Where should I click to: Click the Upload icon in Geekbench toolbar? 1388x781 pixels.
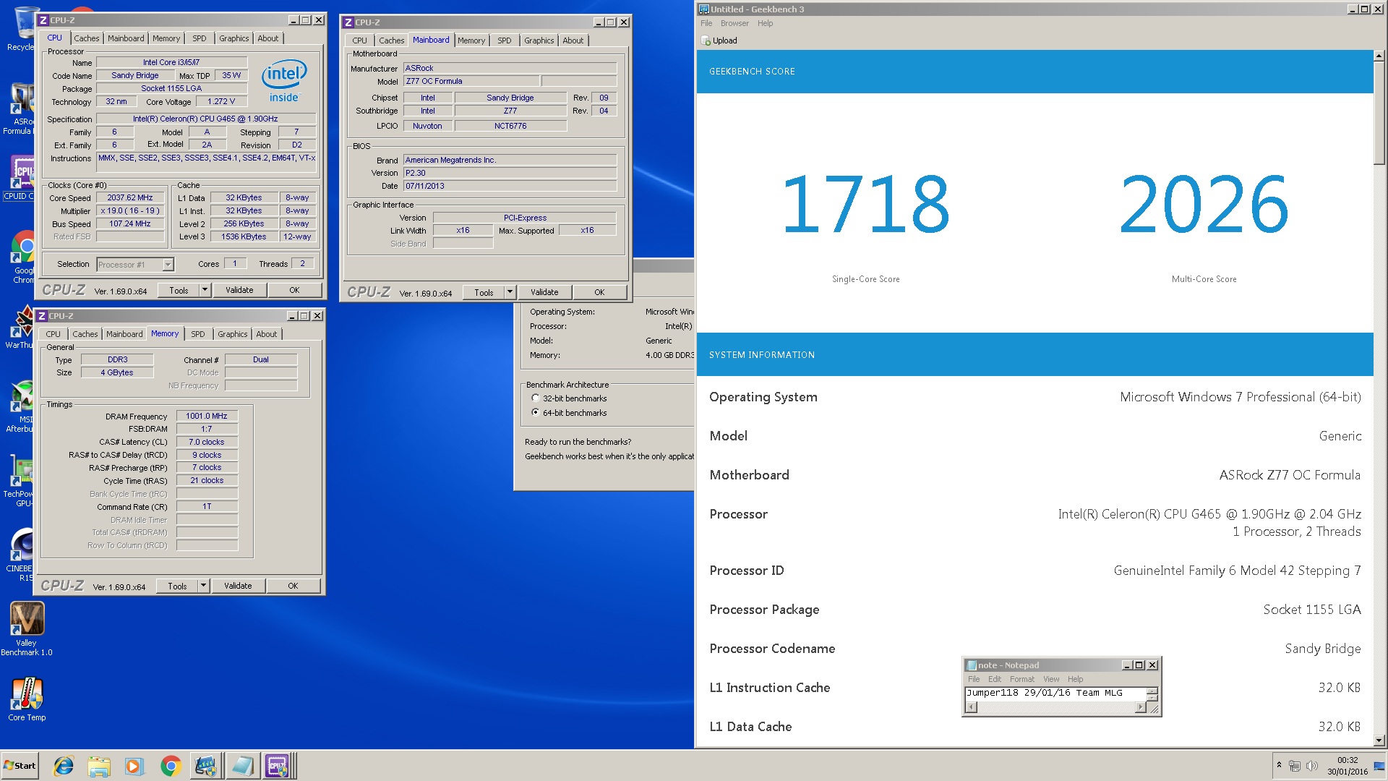tap(706, 41)
